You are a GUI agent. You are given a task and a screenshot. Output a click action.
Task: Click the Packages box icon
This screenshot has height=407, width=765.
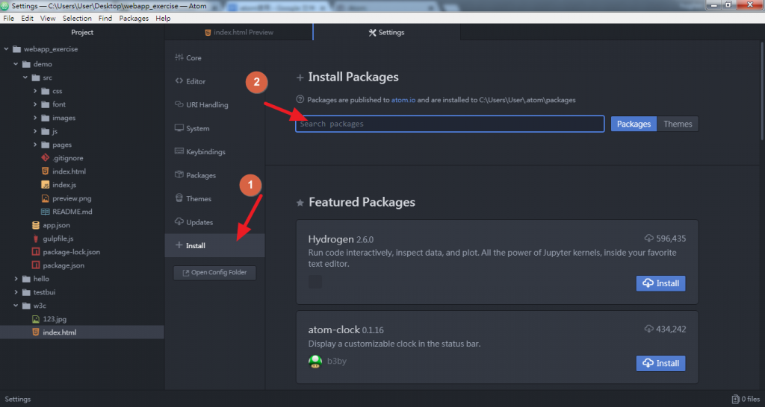179,174
